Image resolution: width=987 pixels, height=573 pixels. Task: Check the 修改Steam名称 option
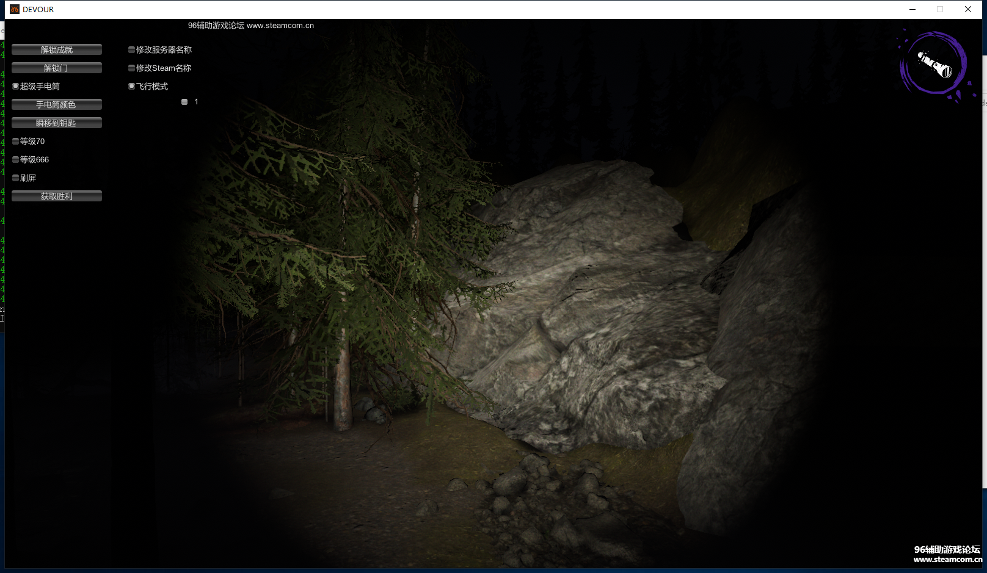(131, 68)
